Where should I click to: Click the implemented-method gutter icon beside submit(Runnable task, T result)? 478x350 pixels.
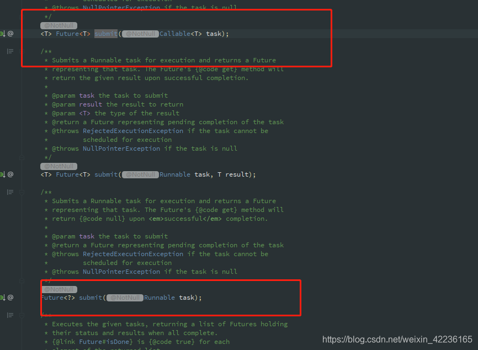click(x=2, y=174)
